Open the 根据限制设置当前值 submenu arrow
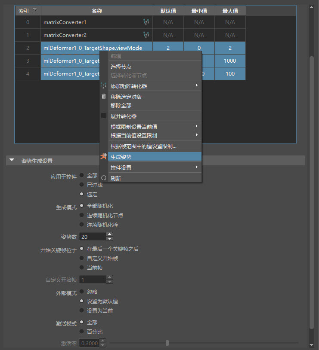 [196, 126]
